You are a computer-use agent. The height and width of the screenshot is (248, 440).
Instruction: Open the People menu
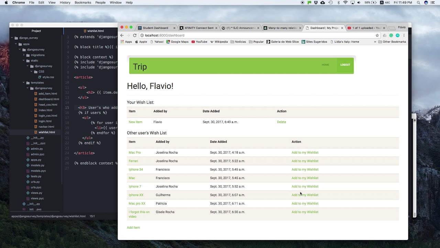(x=100, y=2)
